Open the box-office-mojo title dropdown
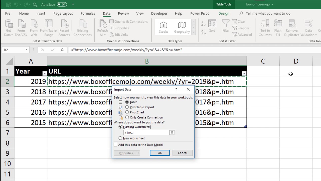Image resolution: width=321 pixels, height=181 pixels. [x=272, y=4]
